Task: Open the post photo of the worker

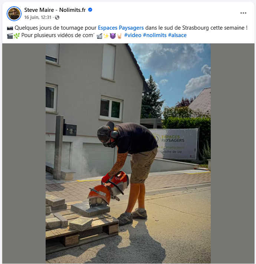Action: pyautogui.click(x=128, y=154)
